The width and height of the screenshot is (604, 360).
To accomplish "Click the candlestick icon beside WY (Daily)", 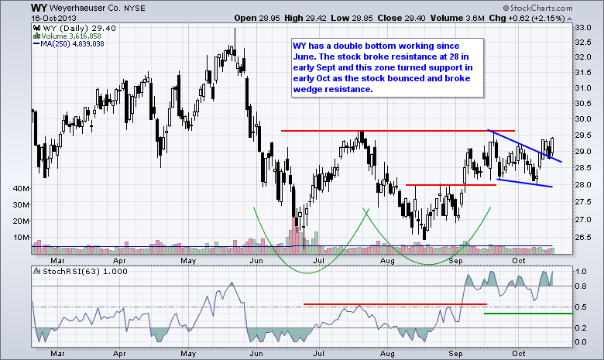I will [x=37, y=28].
